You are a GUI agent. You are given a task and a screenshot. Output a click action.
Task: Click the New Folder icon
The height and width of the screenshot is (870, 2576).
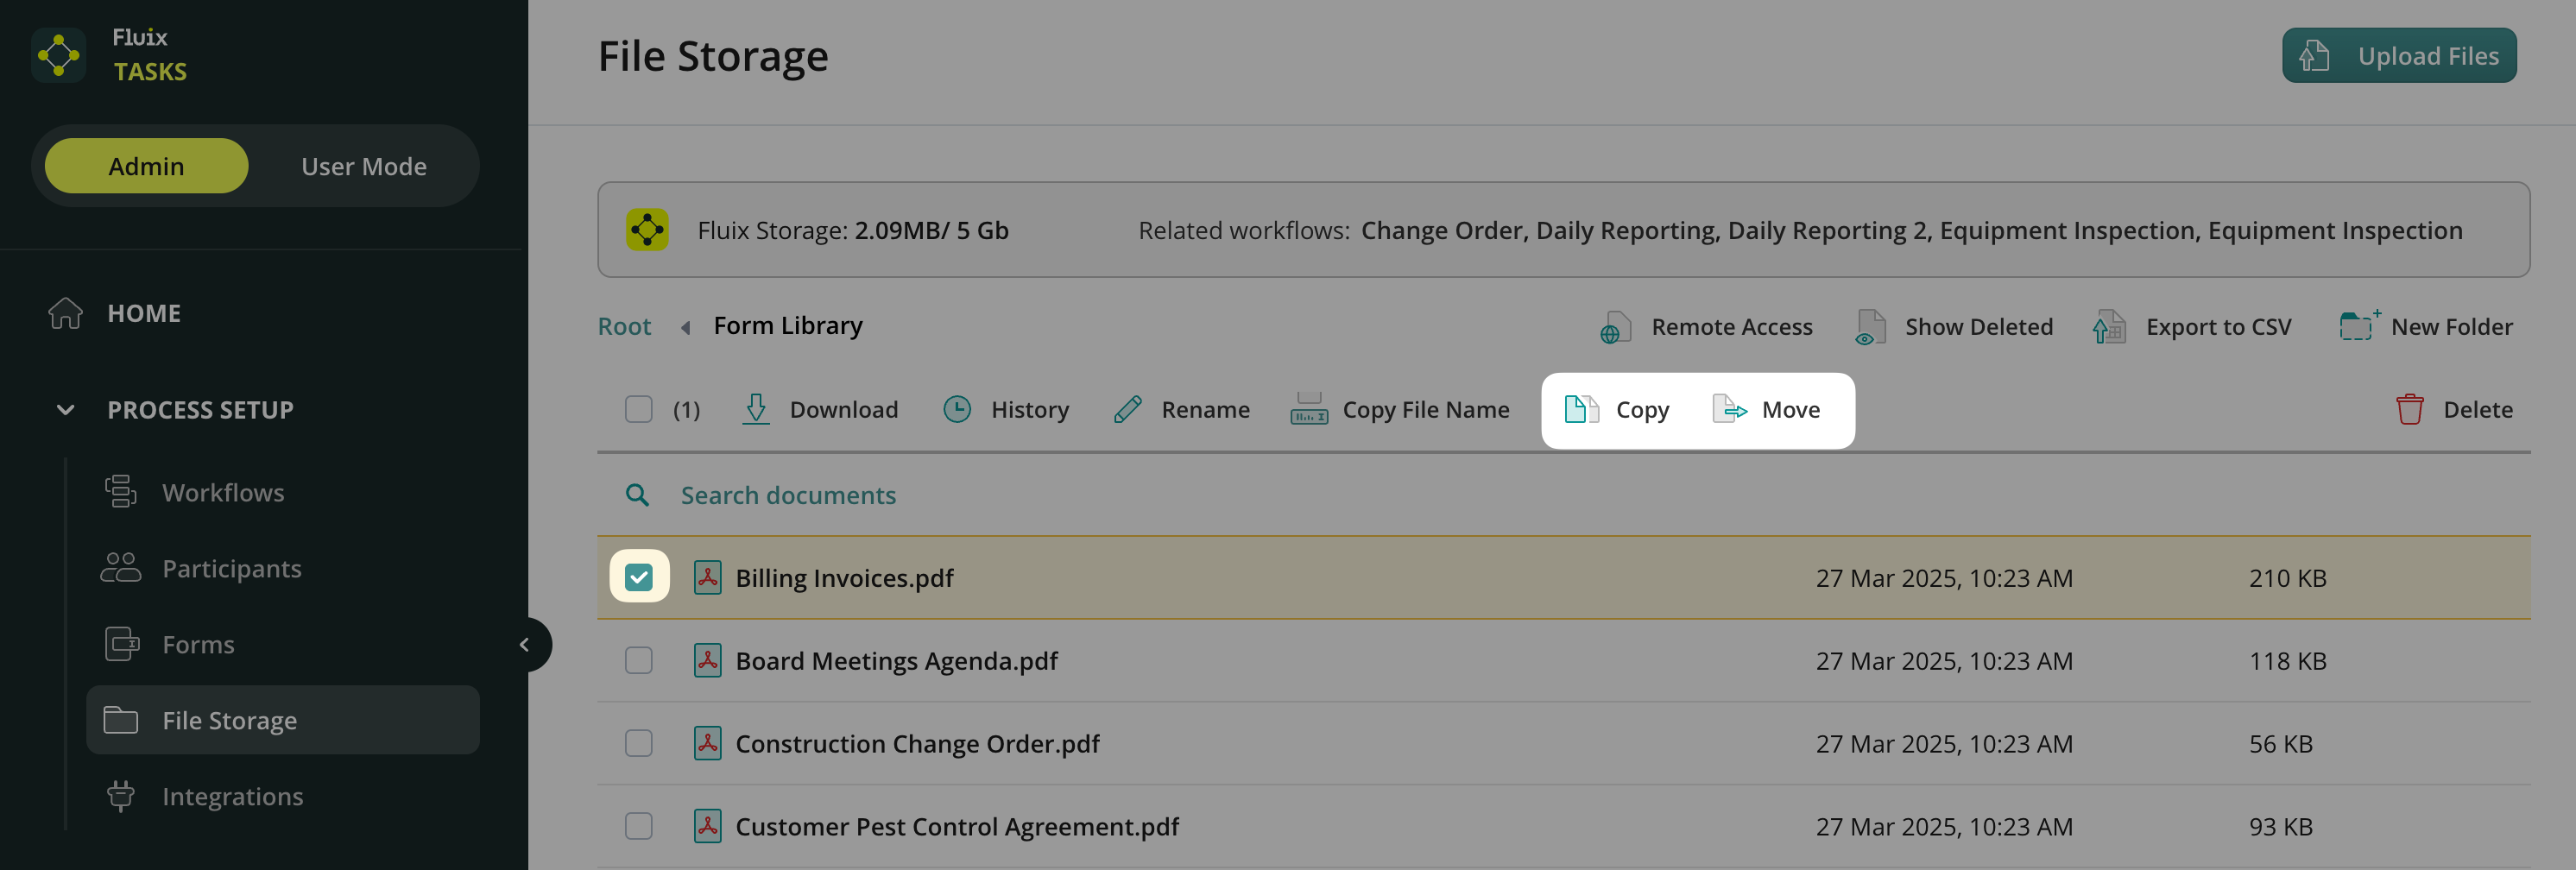tap(2357, 326)
